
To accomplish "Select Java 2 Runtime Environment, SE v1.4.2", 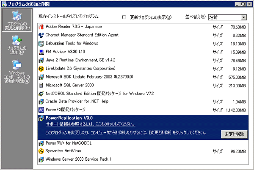I will (x=143, y=60).
